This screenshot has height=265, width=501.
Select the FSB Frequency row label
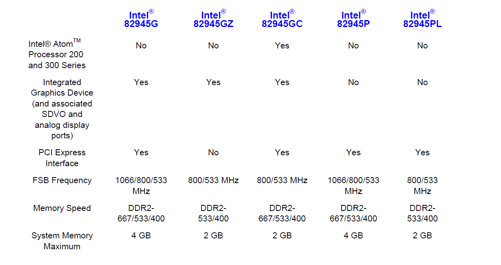click(62, 180)
